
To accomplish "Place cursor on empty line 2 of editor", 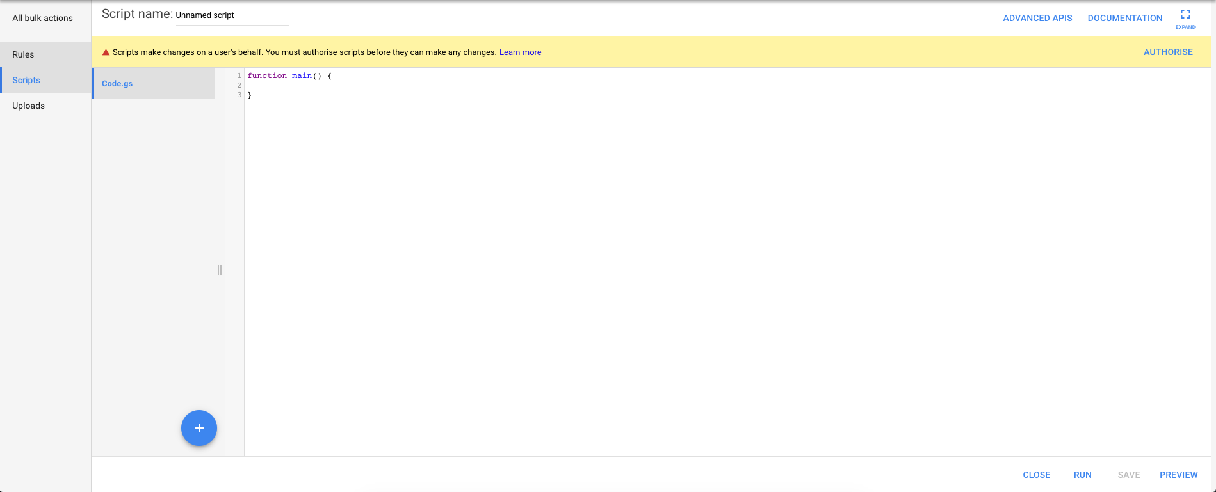I will coord(384,85).
